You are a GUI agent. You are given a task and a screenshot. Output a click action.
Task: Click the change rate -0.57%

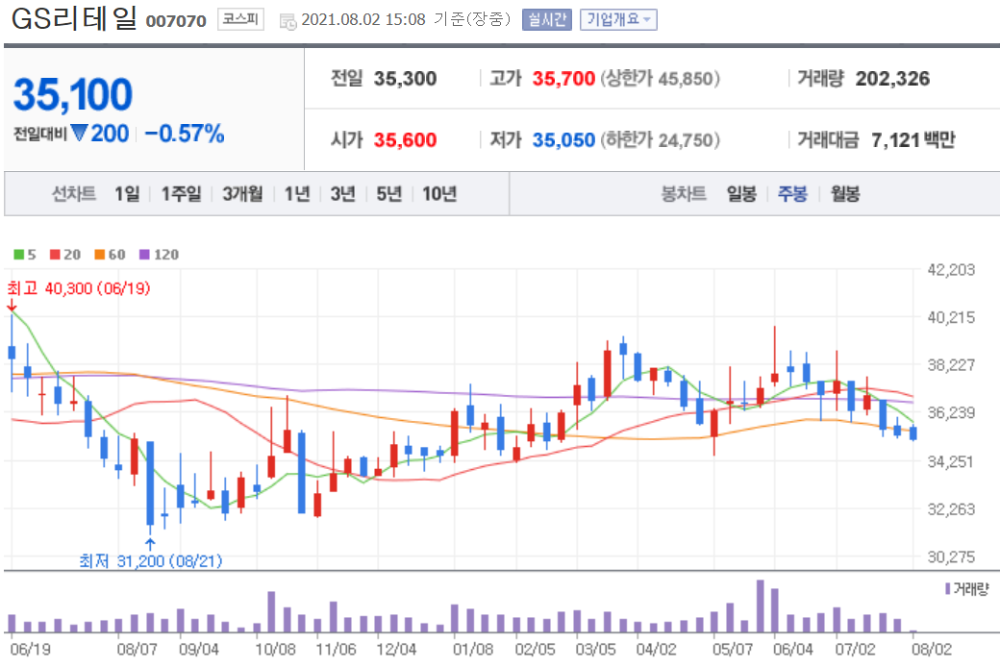click(185, 134)
